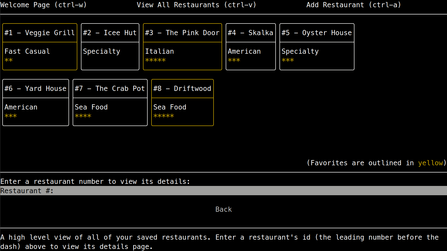Click the five-star rating on The Pink Door
This screenshot has height=251, width=447.
pos(155,60)
